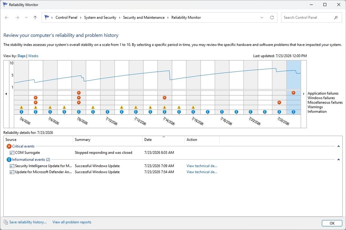Select the Windows failure icon on 7/14/2026
The height and width of the screenshot is (230, 346).
point(165,98)
